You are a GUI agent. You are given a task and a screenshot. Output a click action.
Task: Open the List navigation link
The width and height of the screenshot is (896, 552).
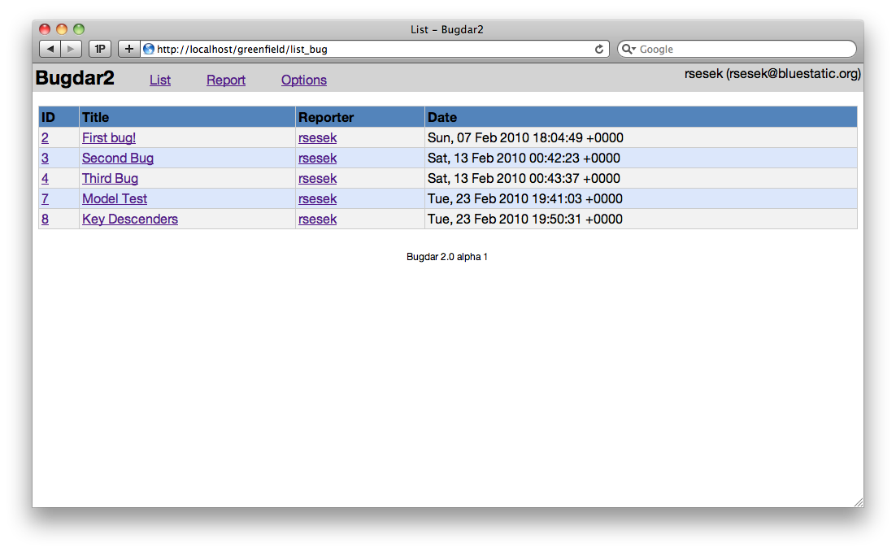coord(160,80)
